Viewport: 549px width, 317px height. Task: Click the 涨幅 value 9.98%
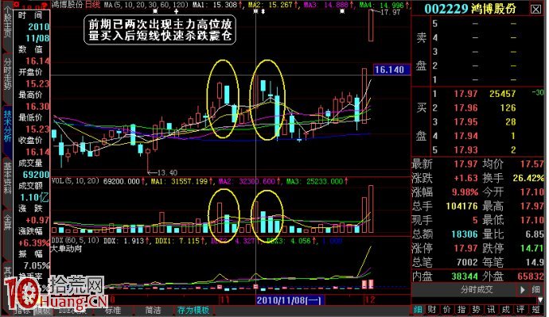coord(465,192)
